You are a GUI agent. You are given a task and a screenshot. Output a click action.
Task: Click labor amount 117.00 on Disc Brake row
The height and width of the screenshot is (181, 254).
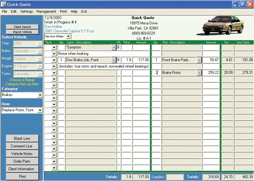[141, 60]
